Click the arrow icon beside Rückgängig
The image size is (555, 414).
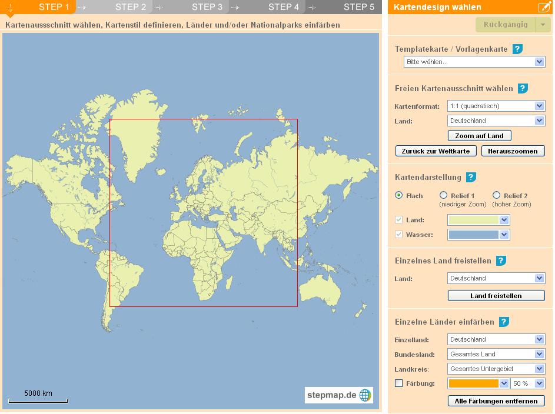tap(542, 25)
